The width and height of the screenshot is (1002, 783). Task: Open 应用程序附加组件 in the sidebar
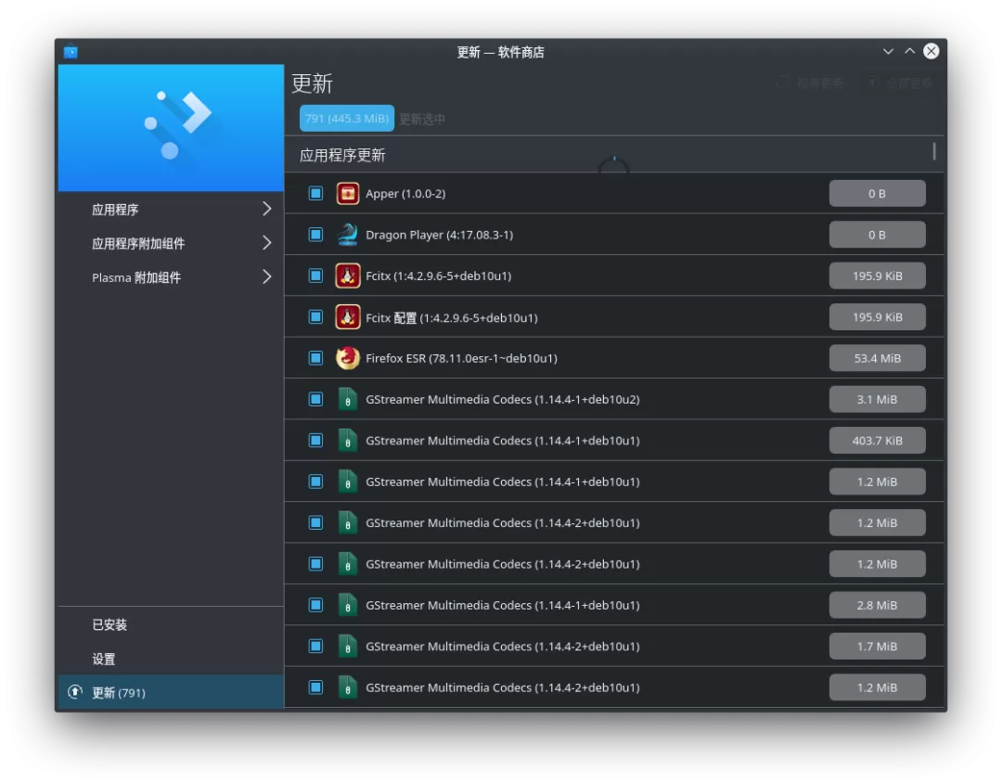click(171, 243)
